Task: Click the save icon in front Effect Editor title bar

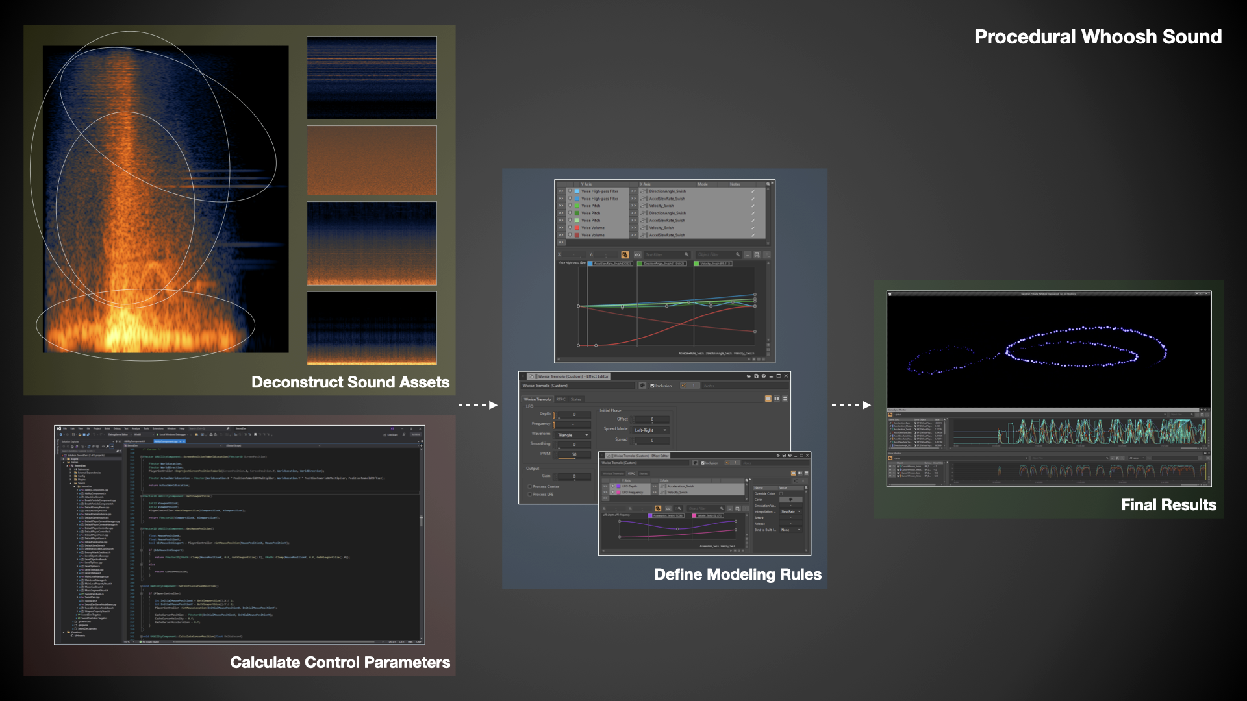Action: tap(784, 456)
